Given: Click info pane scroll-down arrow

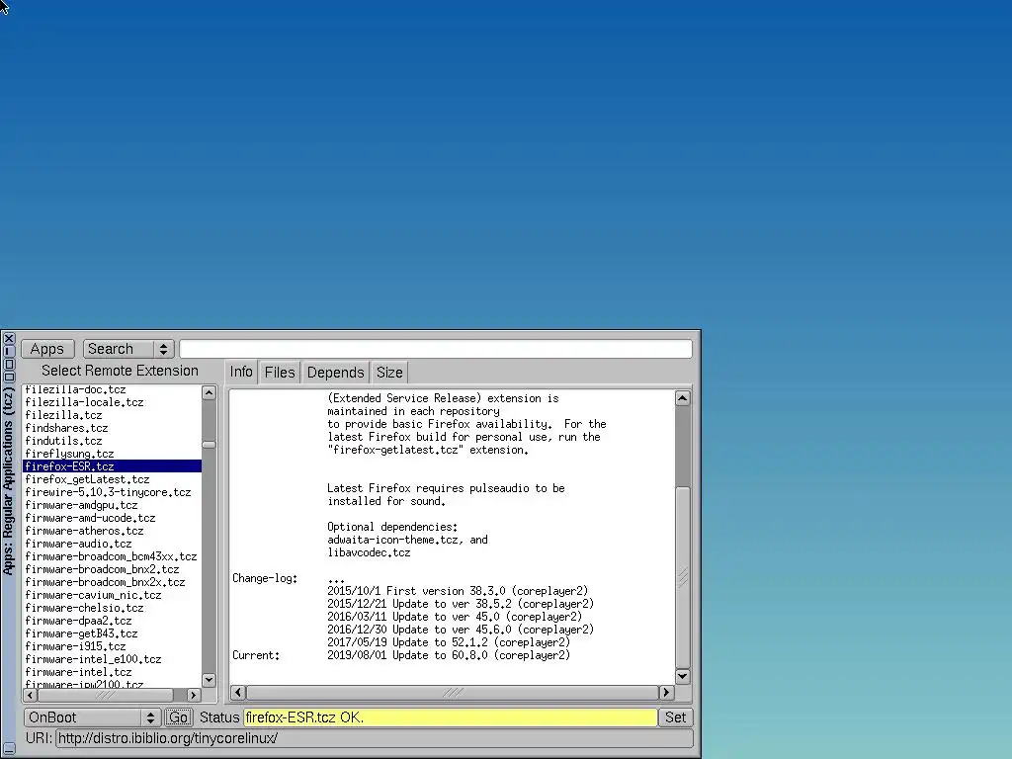Looking at the screenshot, I should coord(683,676).
